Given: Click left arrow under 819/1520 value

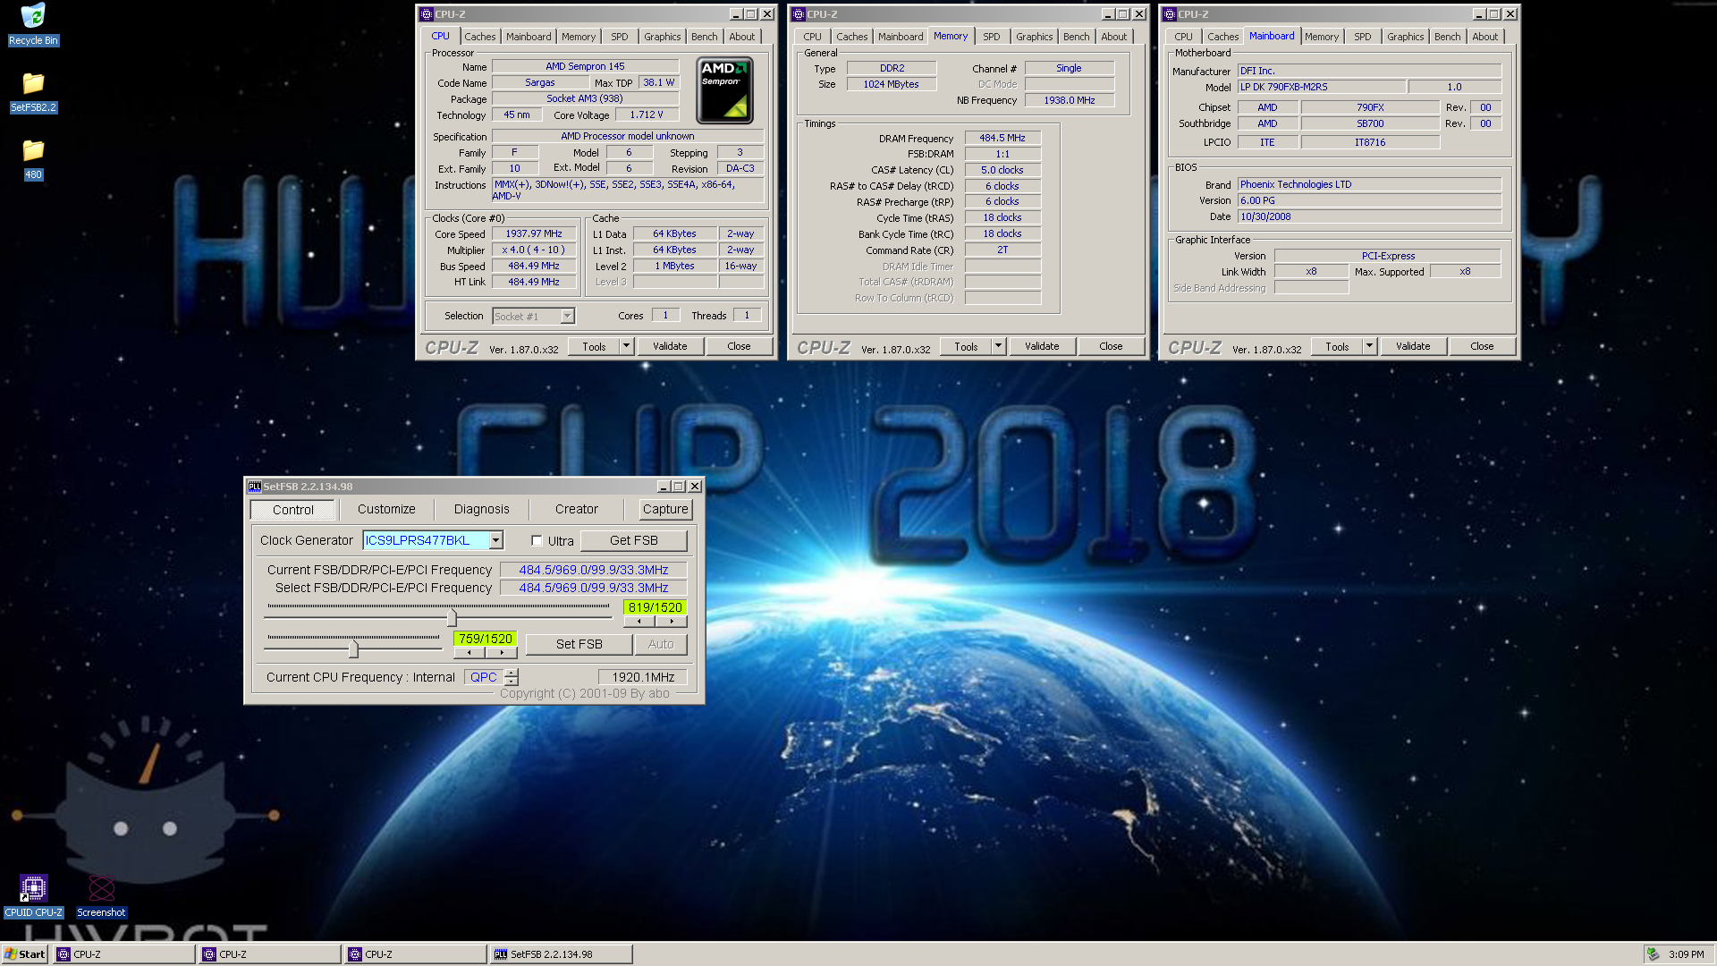Looking at the screenshot, I should click(x=639, y=622).
